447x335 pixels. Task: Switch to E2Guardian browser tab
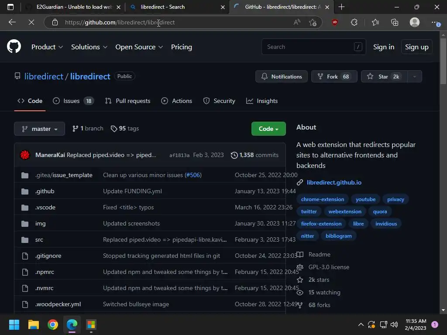coord(73,7)
